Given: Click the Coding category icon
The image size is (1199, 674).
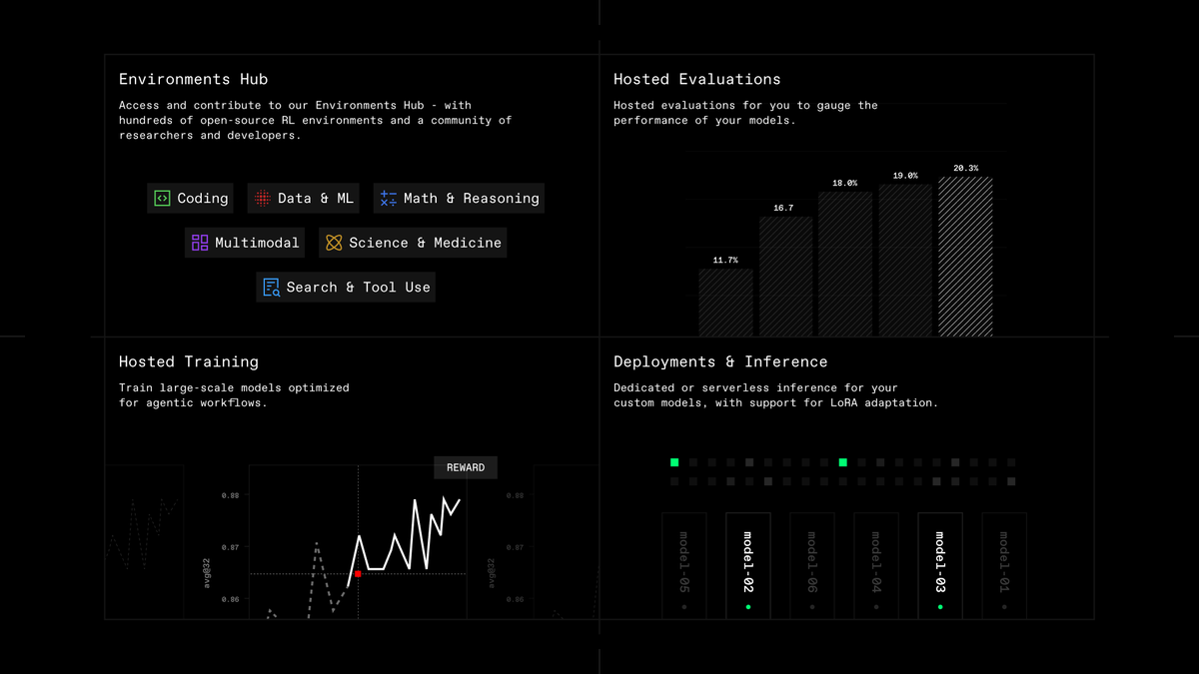Looking at the screenshot, I should pos(162,199).
